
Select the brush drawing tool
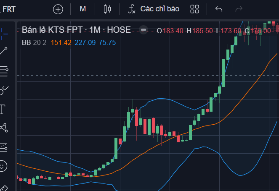[x=4, y=91]
